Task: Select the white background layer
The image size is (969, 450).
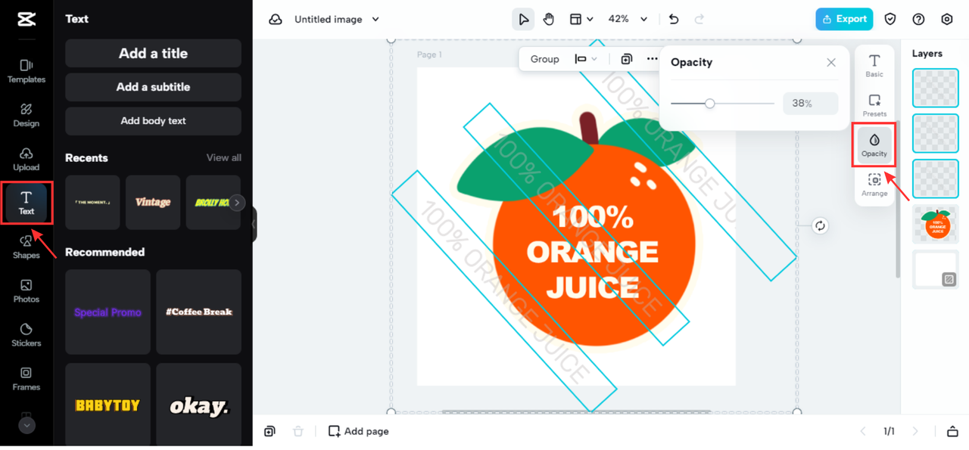Action: pos(936,269)
